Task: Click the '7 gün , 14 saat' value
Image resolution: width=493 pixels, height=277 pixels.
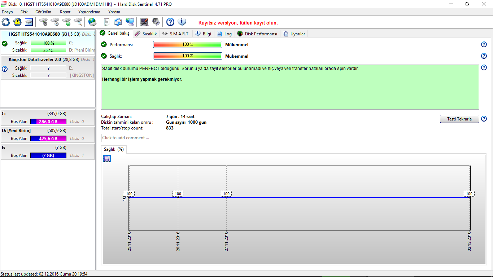Action: coord(180,116)
